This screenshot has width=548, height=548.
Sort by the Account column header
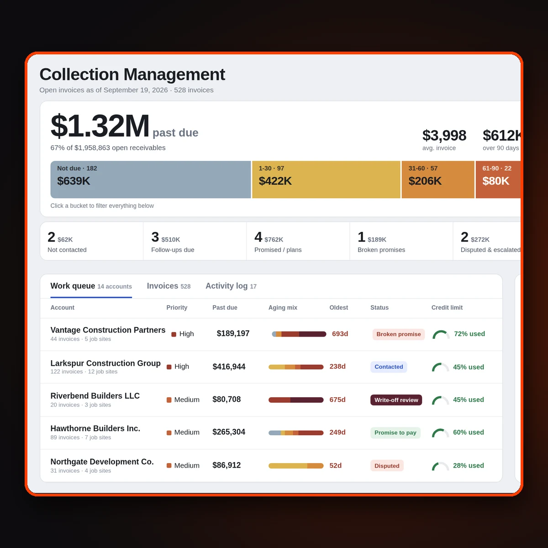coord(63,308)
